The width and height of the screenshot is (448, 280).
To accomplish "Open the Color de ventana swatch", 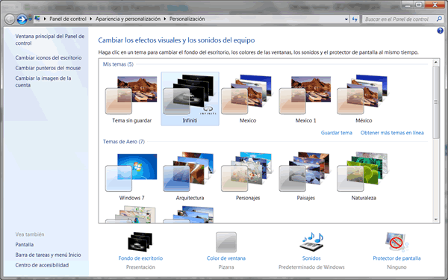I will pos(226,242).
